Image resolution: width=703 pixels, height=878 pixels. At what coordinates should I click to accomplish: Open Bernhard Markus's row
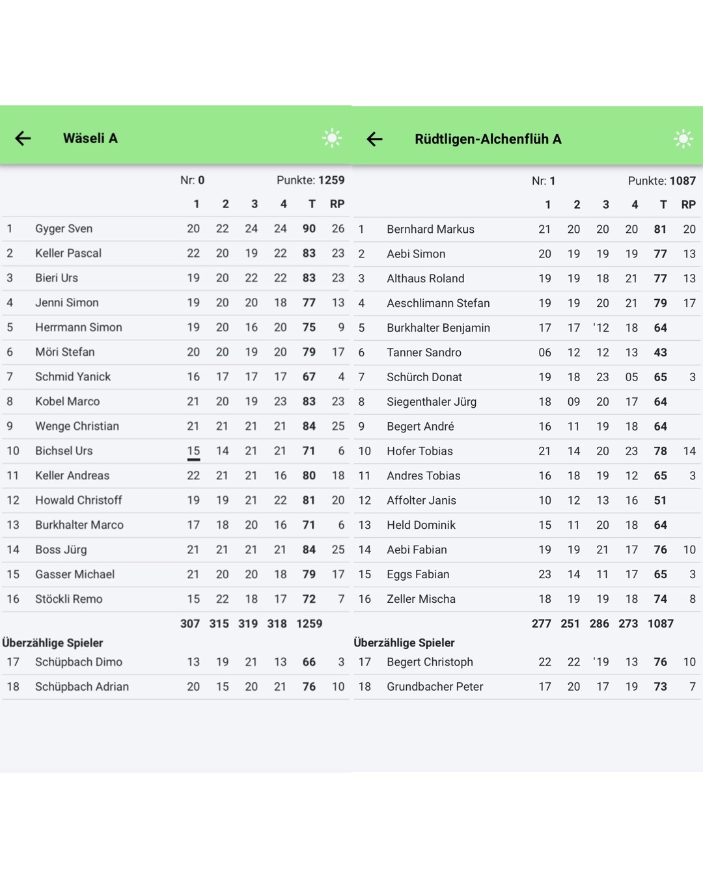430,230
